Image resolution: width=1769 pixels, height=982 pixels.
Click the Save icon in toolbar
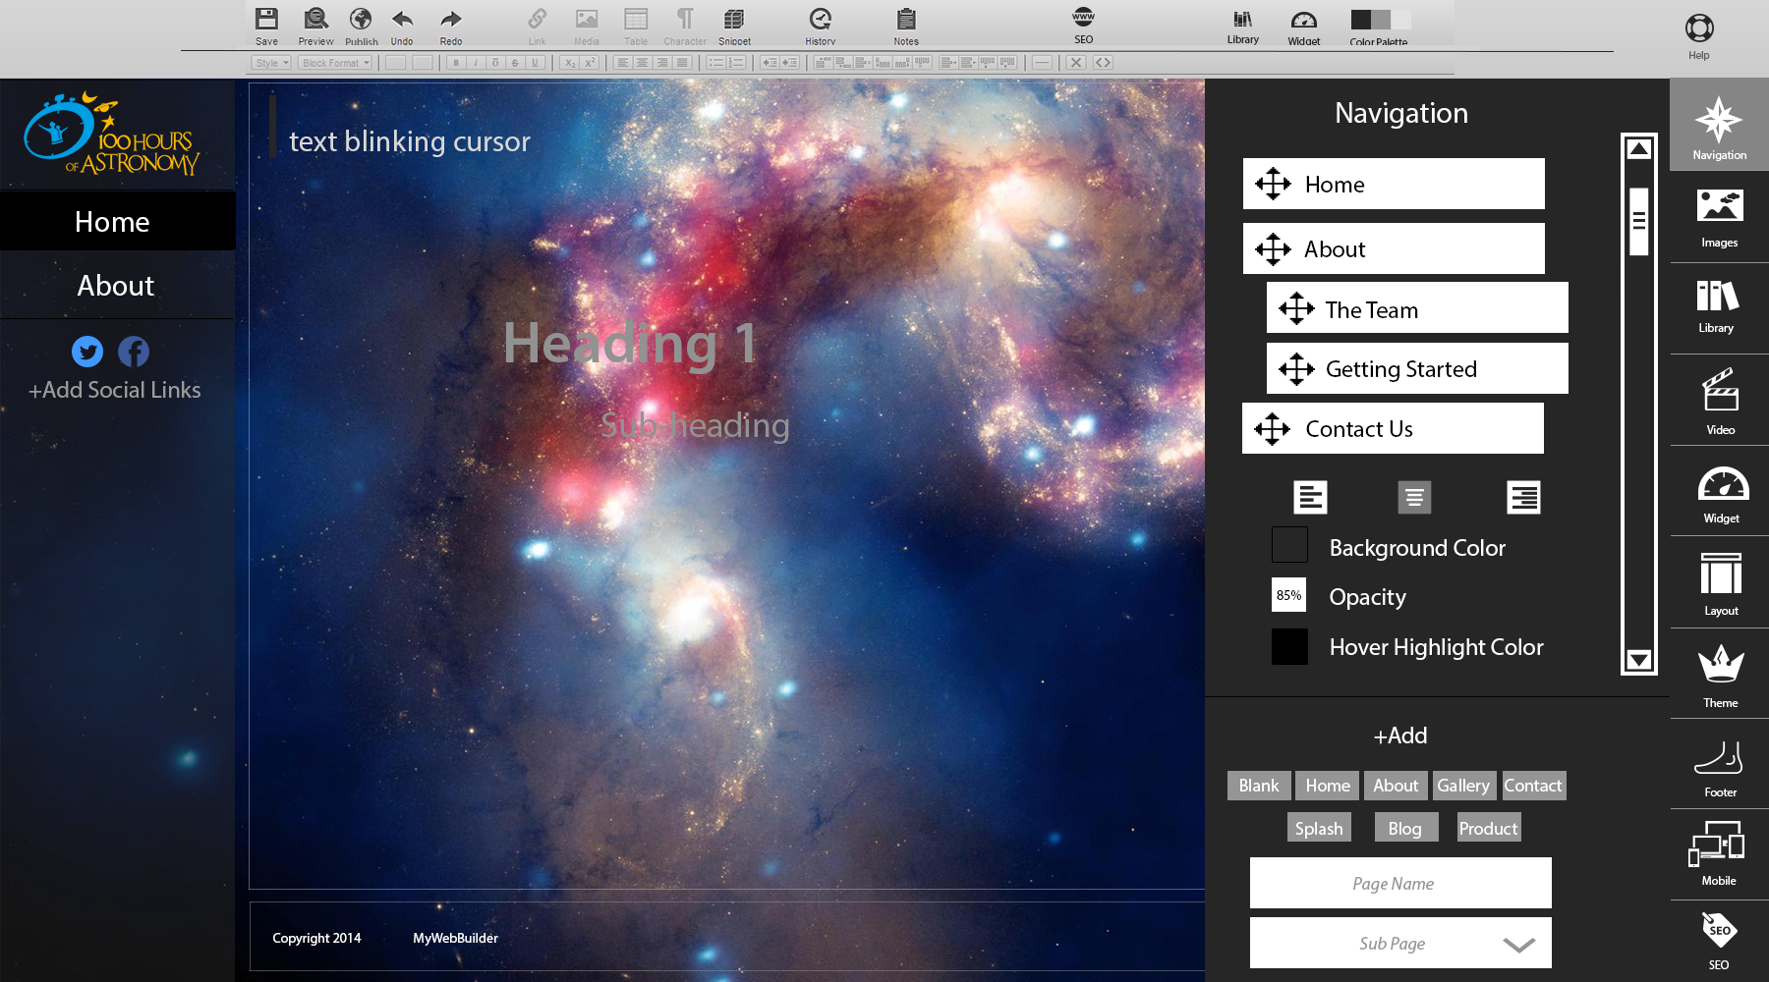click(266, 19)
